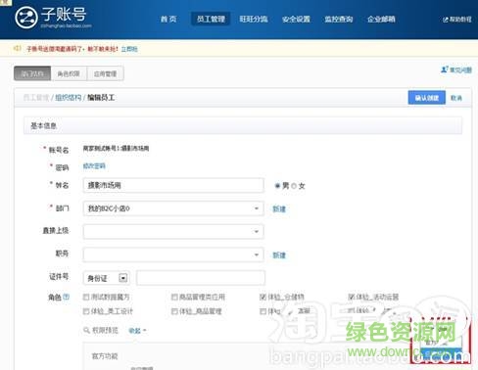
Task: Click 新建 next to the 部门 dropdown
Action: (x=279, y=208)
